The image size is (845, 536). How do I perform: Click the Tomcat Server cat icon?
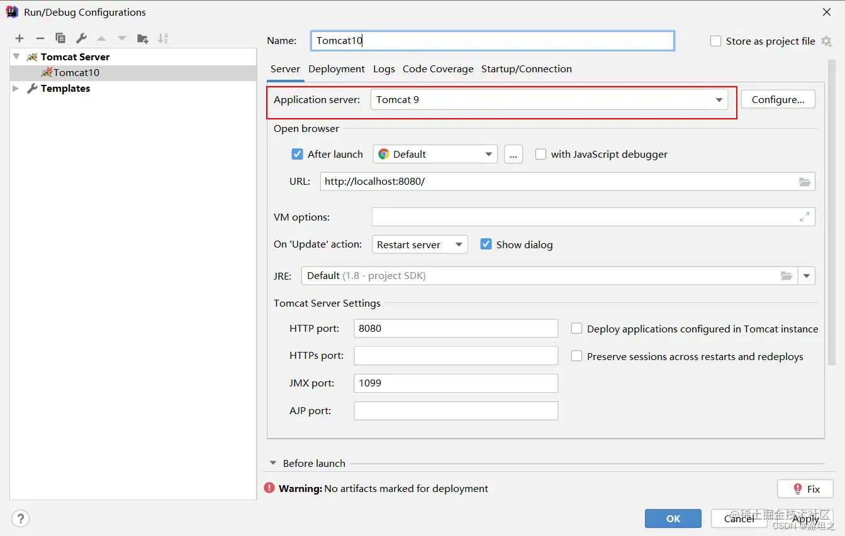[x=32, y=57]
